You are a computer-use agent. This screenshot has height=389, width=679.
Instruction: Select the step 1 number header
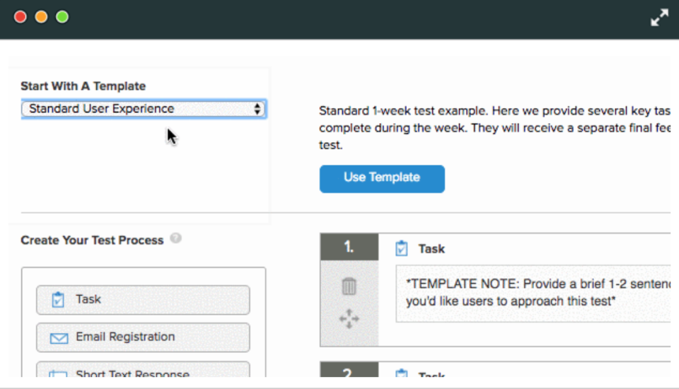click(349, 247)
